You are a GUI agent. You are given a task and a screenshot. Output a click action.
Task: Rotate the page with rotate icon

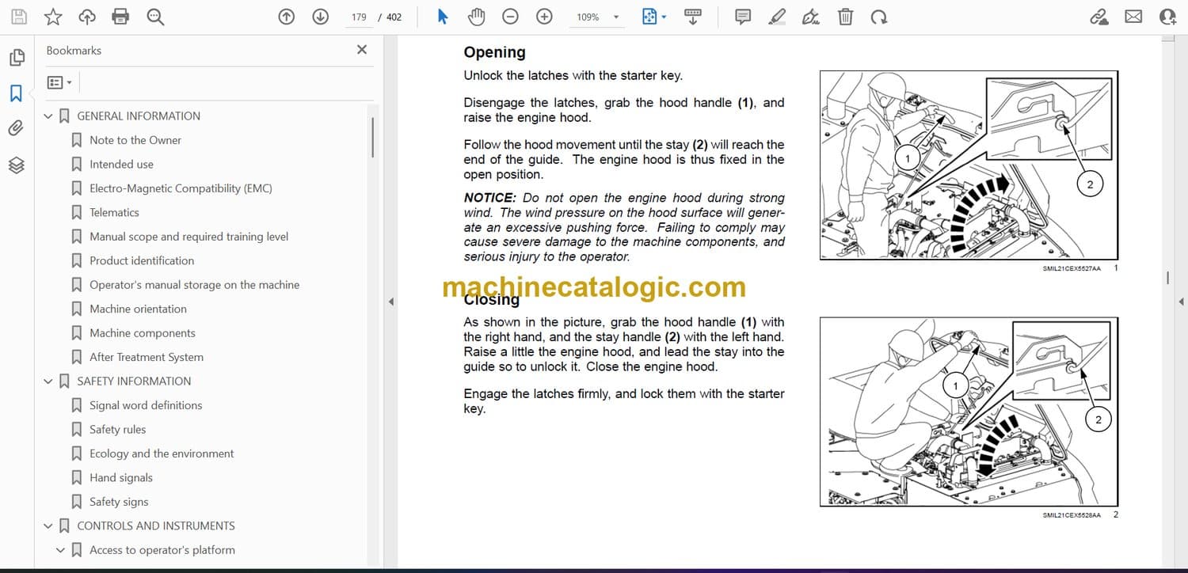pyautogui.click(x=878, y=17)
